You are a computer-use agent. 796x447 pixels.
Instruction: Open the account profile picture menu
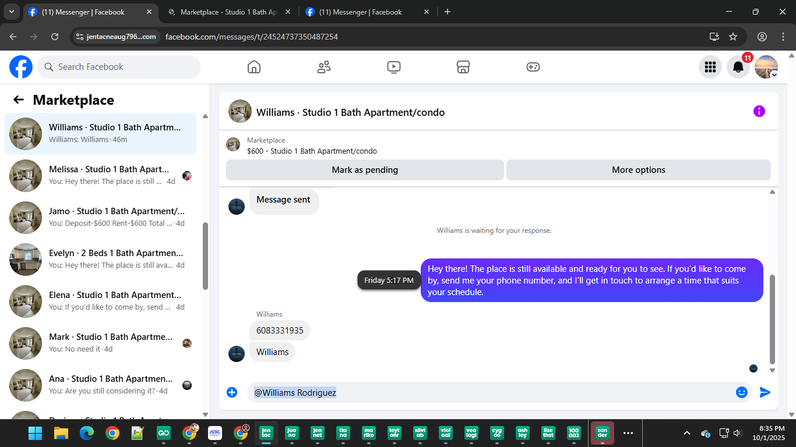pyautogui.click(x=766, y=67)
